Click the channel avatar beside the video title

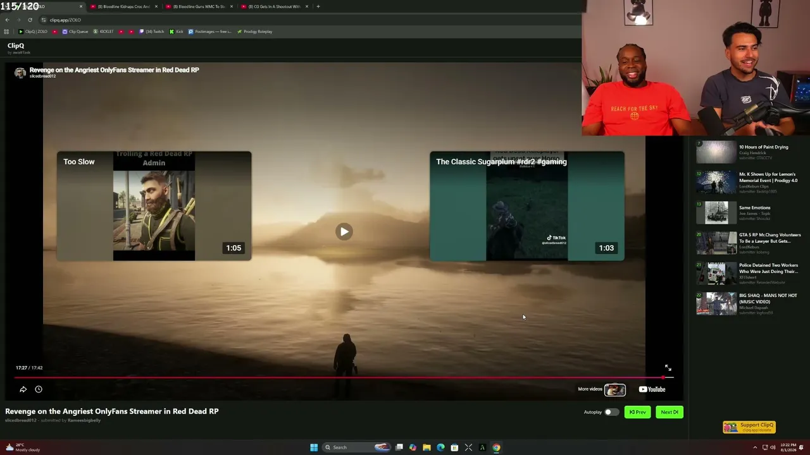coord(20,73)
